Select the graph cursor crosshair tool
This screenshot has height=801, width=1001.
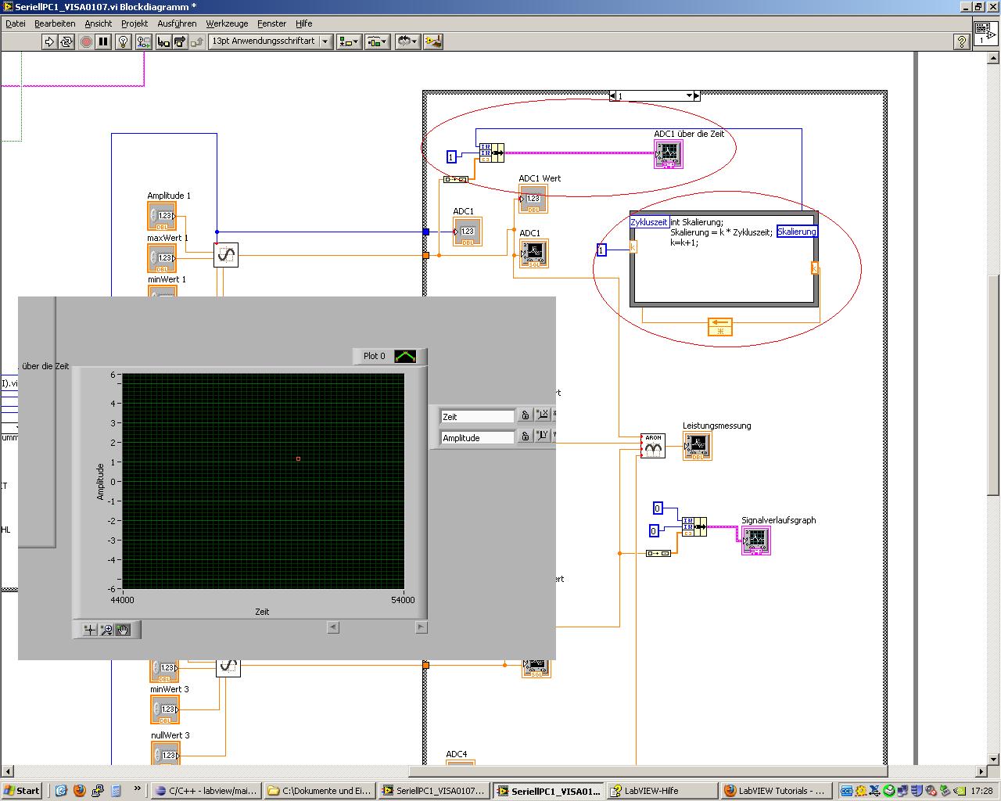[90, 630]
